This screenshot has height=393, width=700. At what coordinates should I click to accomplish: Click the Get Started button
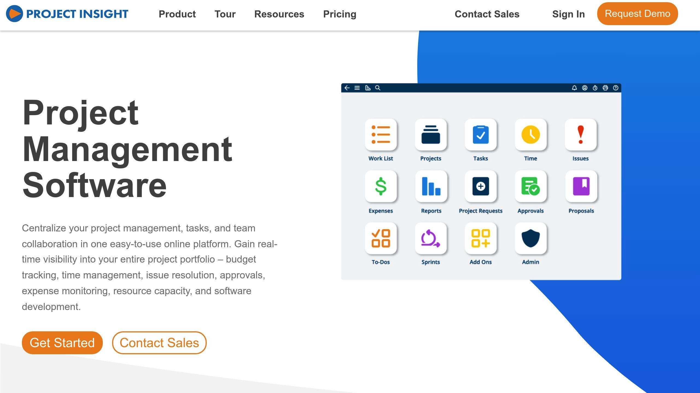(x=62, y=342)
